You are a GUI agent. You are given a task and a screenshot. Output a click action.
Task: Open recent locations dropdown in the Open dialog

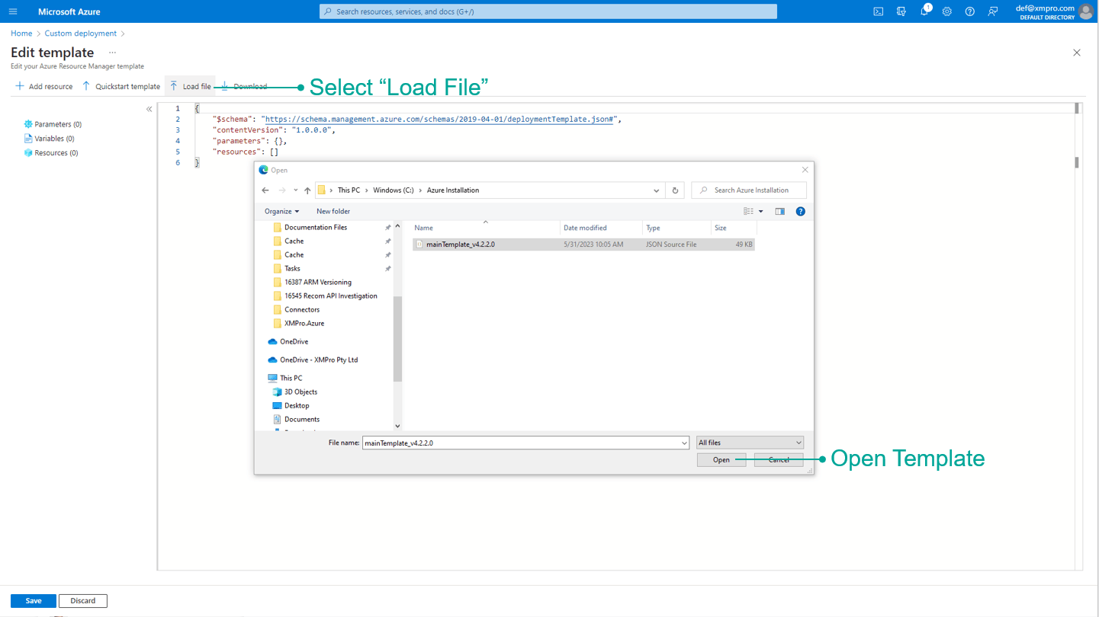pyautogui.click(x=296, y=190)
